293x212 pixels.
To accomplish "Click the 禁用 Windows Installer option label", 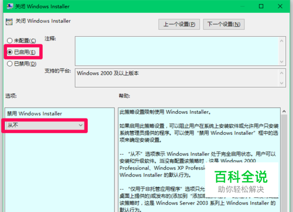I will coord(35,113).
